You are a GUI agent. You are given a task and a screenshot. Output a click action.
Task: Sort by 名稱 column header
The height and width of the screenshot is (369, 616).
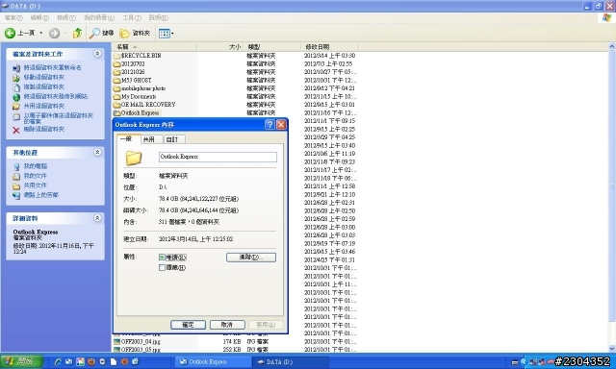[x=154, y=47]
